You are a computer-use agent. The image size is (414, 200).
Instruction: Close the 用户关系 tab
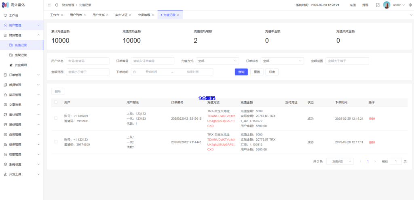(107, 15)
